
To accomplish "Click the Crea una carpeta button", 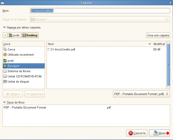I will (158, 35).
